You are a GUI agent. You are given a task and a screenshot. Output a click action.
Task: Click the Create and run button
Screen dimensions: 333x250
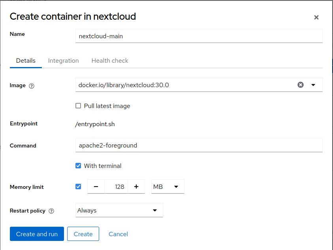tap(37, 234)
